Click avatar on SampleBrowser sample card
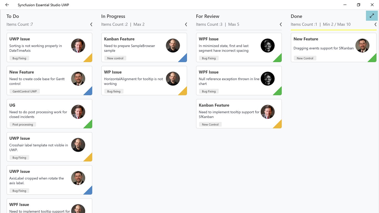 pos(173,45)
